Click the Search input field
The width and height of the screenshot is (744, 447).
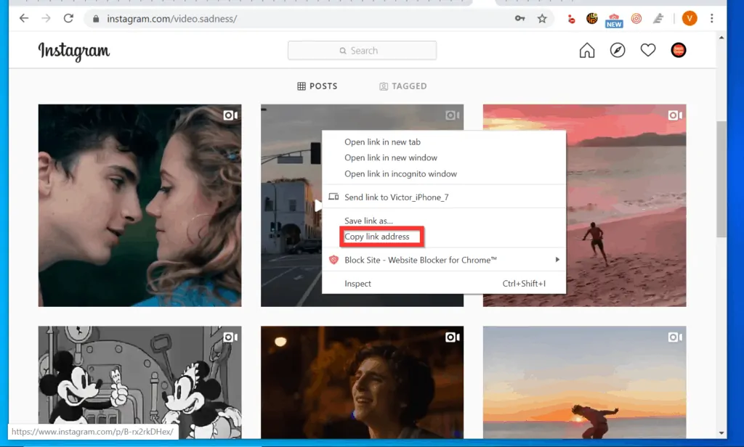coord(362,50)
